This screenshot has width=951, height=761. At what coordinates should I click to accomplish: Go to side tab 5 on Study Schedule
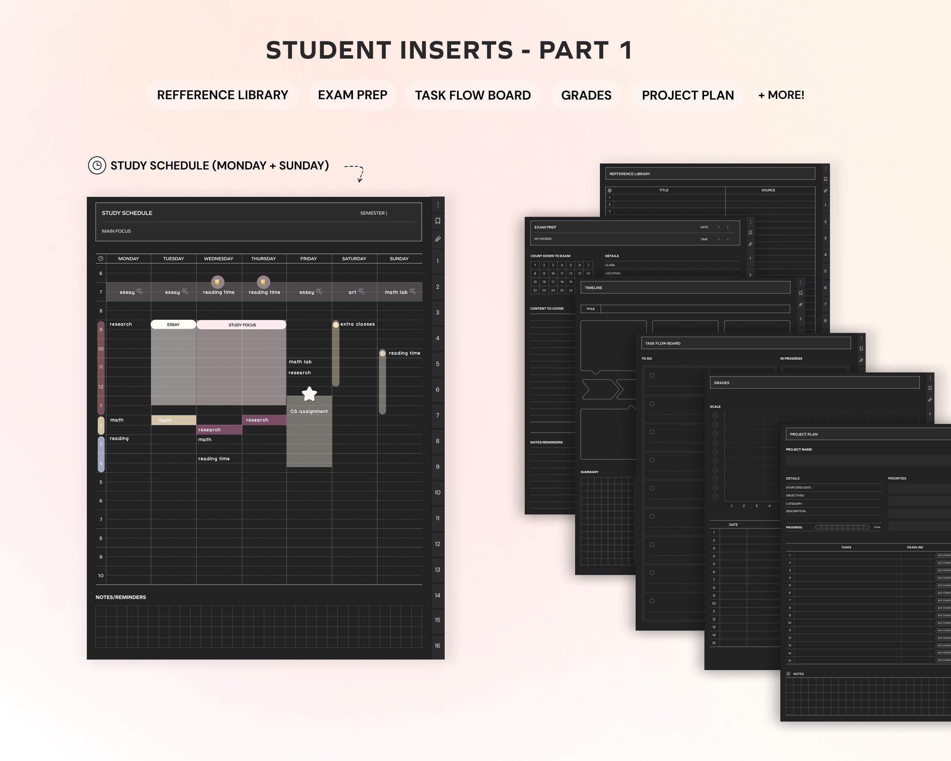[438, 364]
